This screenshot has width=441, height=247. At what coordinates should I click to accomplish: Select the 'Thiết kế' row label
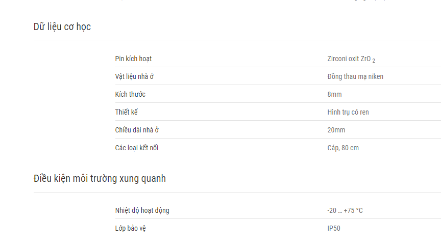pos(126,112)
